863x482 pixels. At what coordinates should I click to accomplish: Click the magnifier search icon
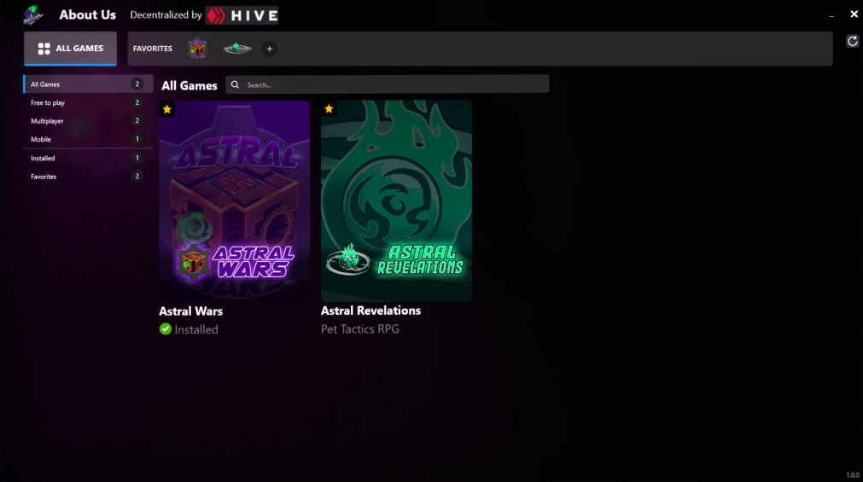pyautogui.click(x=235, y=84)
